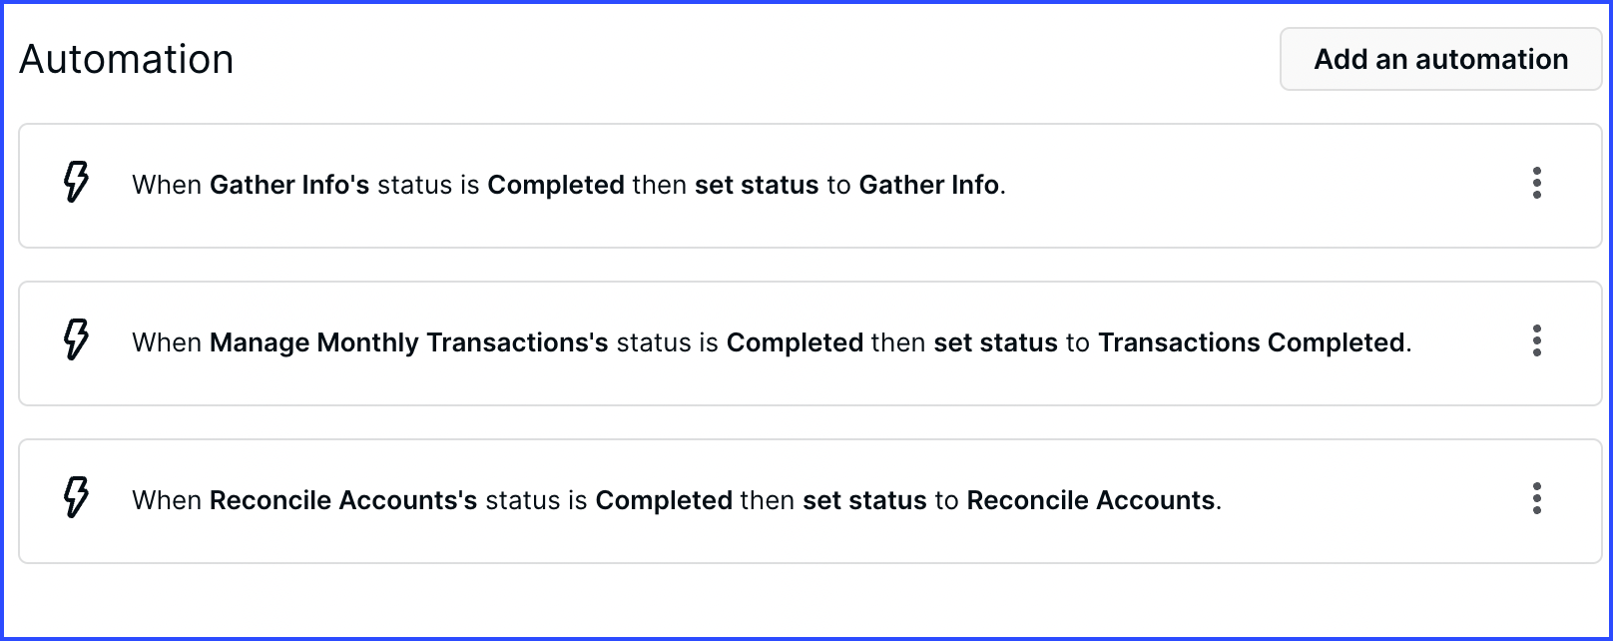
Task: Select "Completed" condition in Manage Monthly Transactions rule
Action: [795, 342]
